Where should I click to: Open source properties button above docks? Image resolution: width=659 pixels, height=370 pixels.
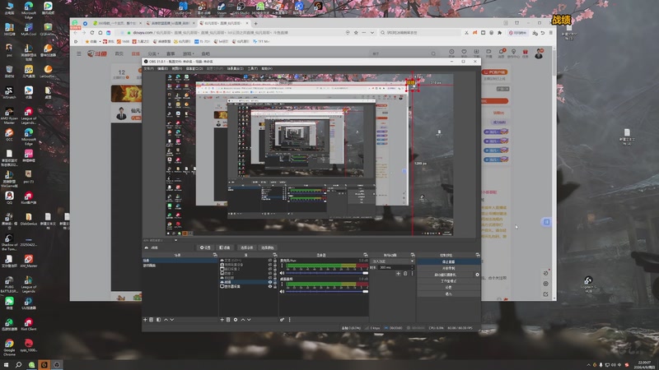(205, 247)
